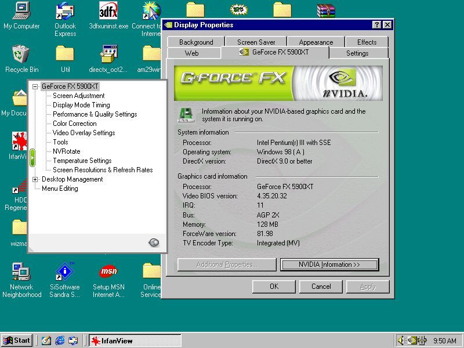Switch to the Background tab
The width and height of the screenshot is (464, 348).
click(196, 42)
